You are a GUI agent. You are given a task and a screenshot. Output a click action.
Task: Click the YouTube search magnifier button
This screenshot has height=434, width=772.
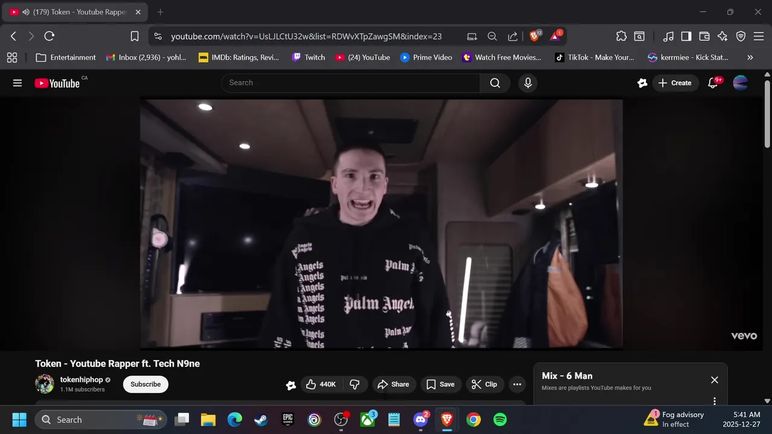[x=495, y=83]
